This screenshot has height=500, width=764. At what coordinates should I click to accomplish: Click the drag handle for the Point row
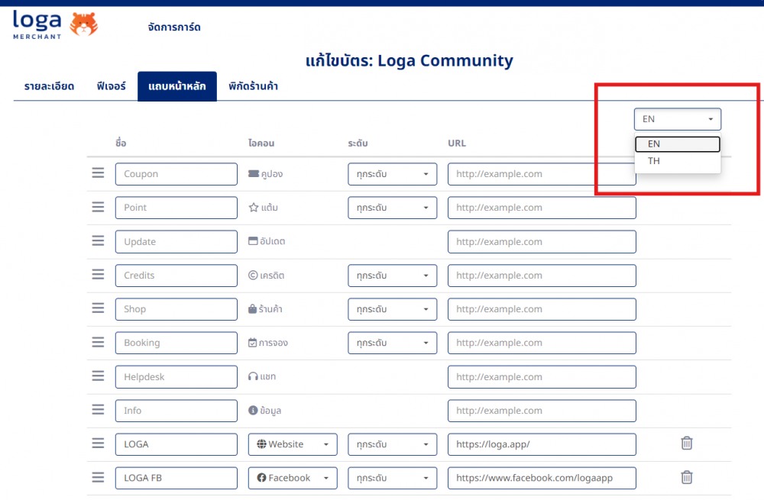(x=98, y=207)
